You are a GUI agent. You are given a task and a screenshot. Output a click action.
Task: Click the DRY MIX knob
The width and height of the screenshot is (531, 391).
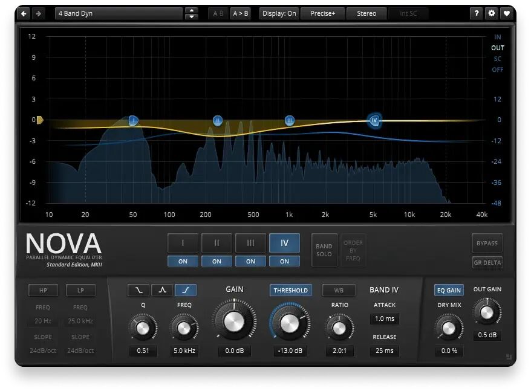(449, 328)
